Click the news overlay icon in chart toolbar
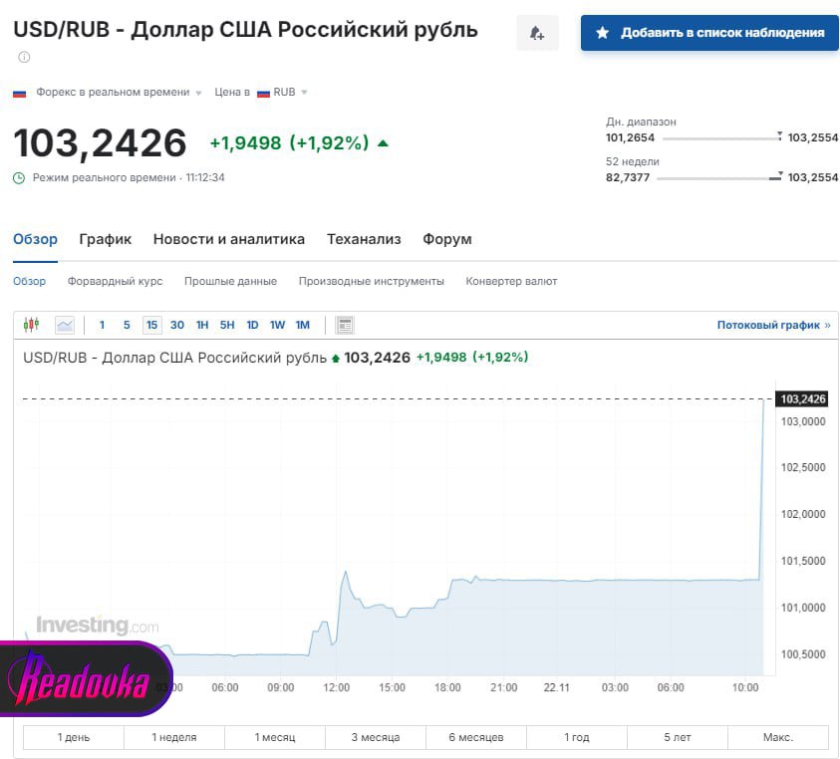 click(345, 325)
